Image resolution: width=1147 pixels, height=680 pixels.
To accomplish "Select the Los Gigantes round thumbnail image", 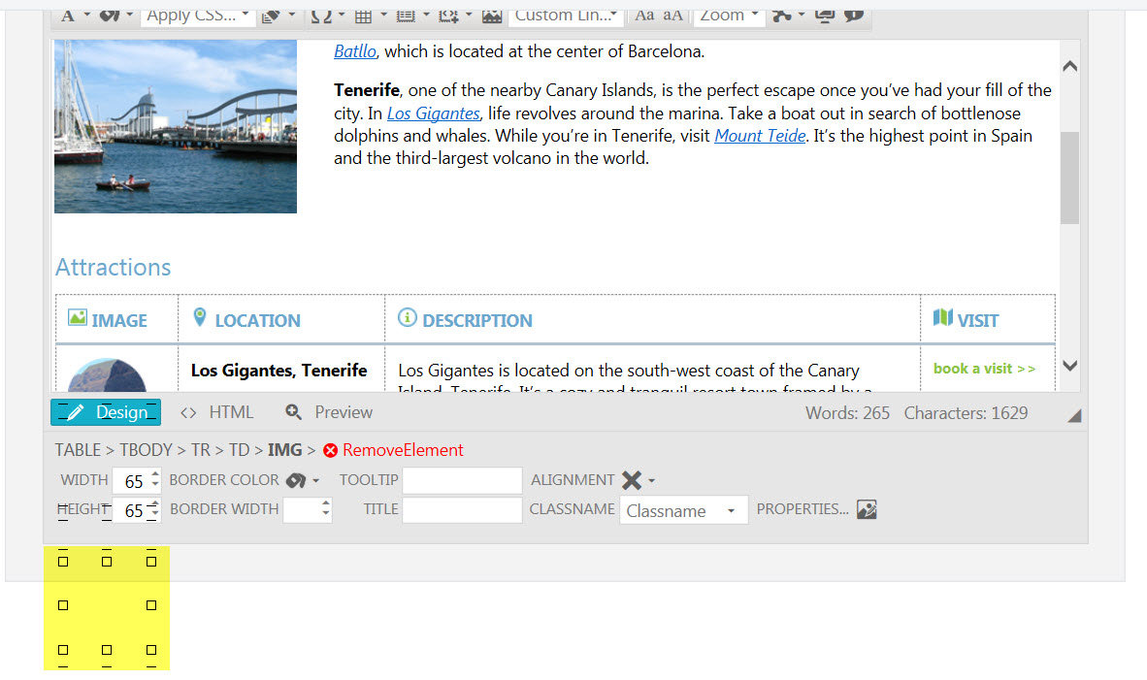I will 107,375.
